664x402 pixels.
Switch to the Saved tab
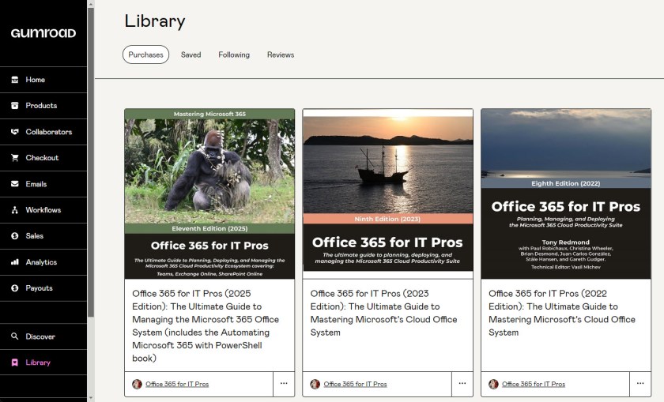(x=191, y=54)
